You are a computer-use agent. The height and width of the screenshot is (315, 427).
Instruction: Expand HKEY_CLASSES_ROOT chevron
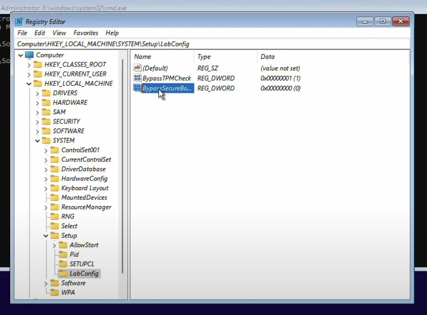point(29,65)
